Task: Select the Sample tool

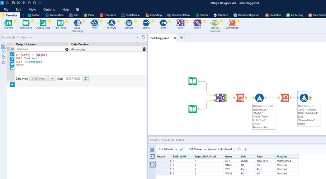Action: click(129, 24)
